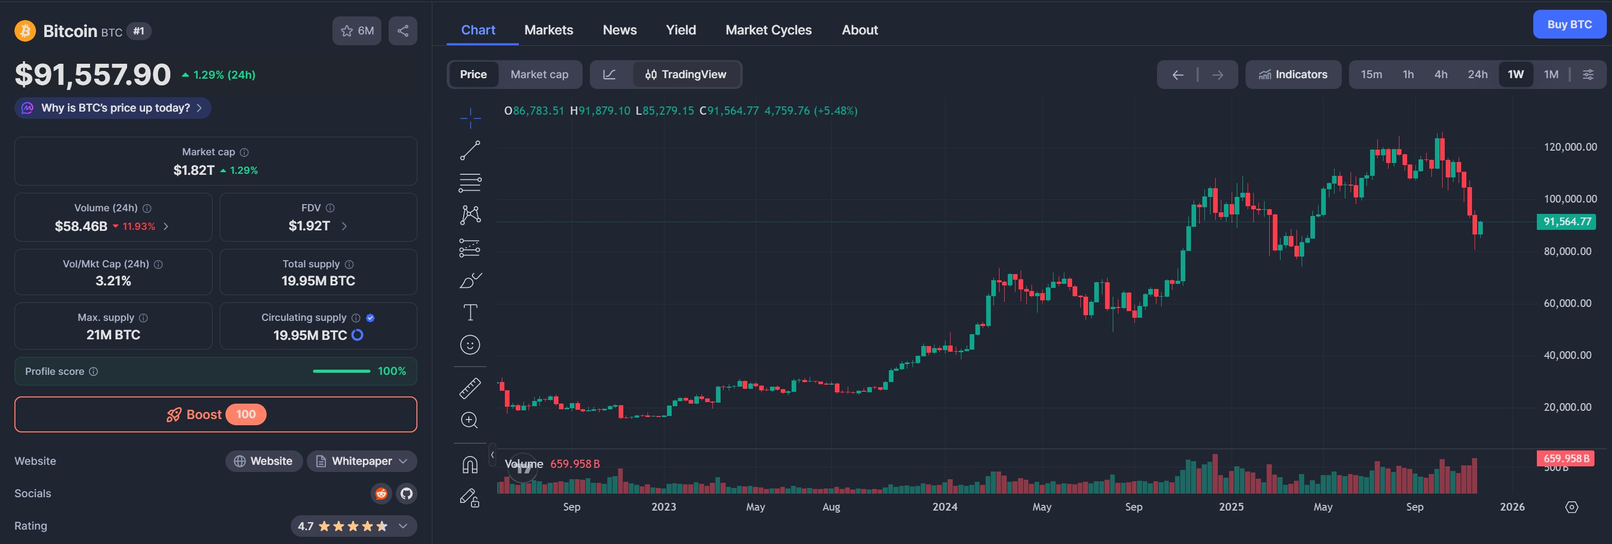Viewport: 1612px width, 544px height.
Task: Toggle magnet mode in drawing toolbar
Action: coord(470,465)
